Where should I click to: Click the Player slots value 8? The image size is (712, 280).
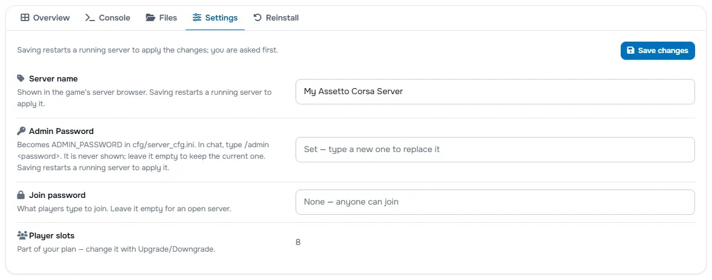tap(298, 242)
